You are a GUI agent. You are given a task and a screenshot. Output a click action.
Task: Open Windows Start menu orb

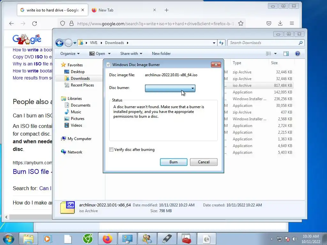pyautogui.click(x=9, y=239)
